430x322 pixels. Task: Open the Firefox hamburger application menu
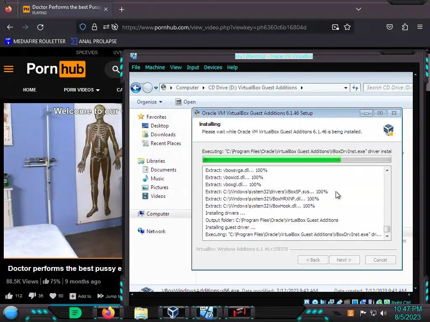coord(420,27)
